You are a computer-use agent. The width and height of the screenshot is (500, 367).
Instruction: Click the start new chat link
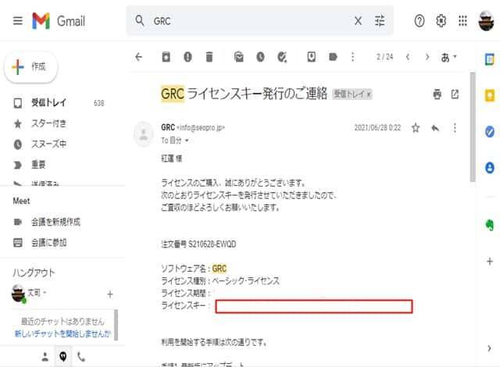coord(62,333)
